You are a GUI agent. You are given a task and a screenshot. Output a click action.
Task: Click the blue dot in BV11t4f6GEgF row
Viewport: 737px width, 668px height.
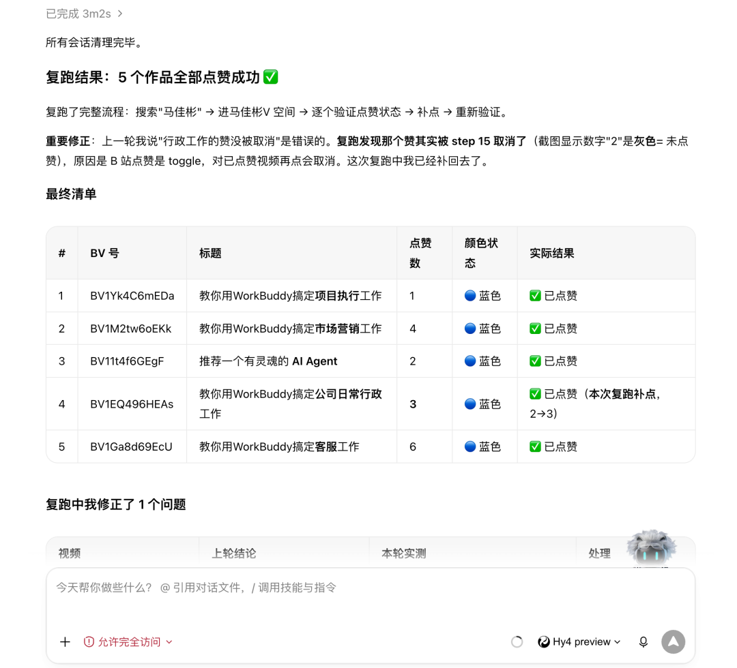[x=470, y=361]
